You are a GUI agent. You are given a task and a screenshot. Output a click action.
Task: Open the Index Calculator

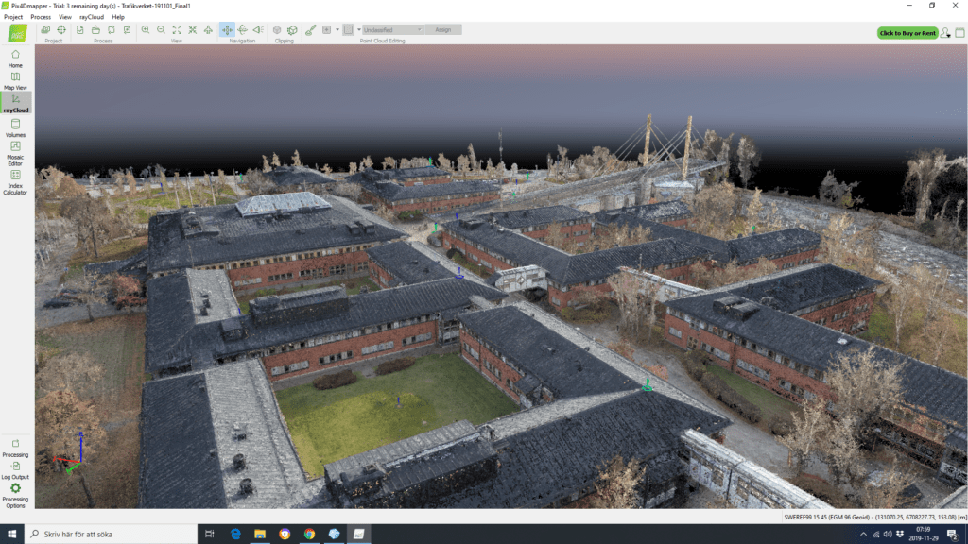15,182
